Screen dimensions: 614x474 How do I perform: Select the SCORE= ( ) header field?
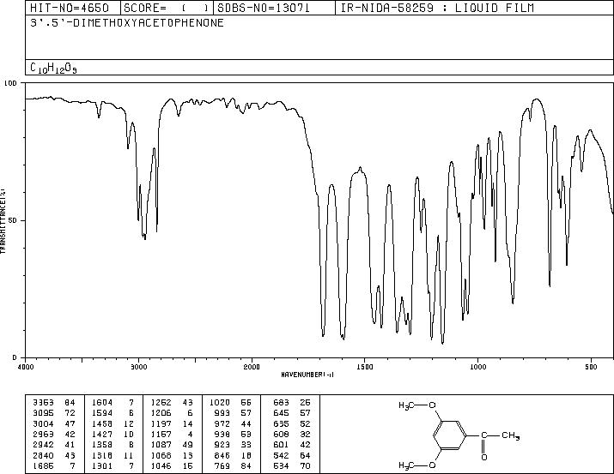pyautogui.click(x=167, y=8)
